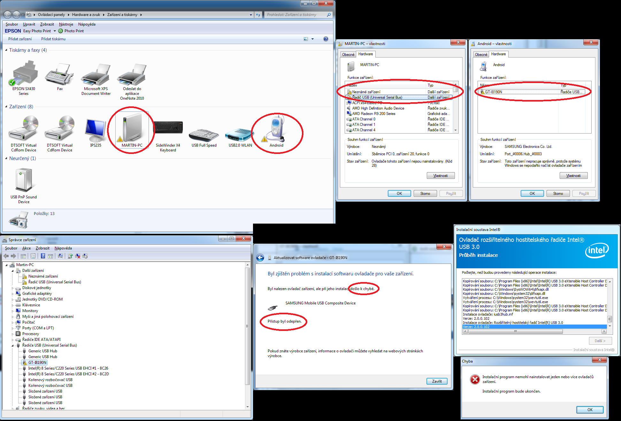Expand Diskové jednotky tree node
This screenshot has width=621, height=421.
click(x=13, y=288)
